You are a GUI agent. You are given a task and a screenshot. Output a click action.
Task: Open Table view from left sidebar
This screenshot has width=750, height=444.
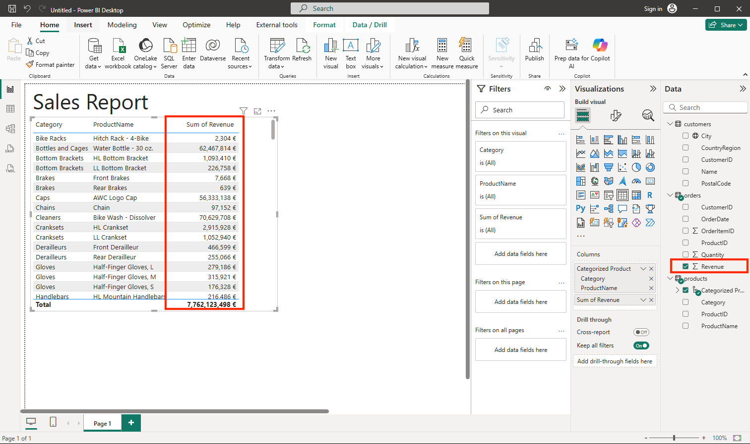click(x=10, y=109)
